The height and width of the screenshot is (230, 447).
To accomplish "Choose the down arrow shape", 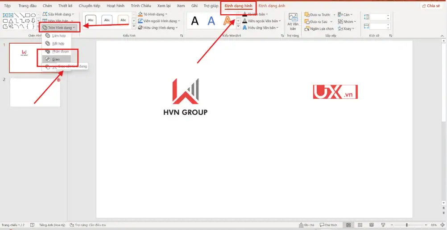I will (33, 21).
